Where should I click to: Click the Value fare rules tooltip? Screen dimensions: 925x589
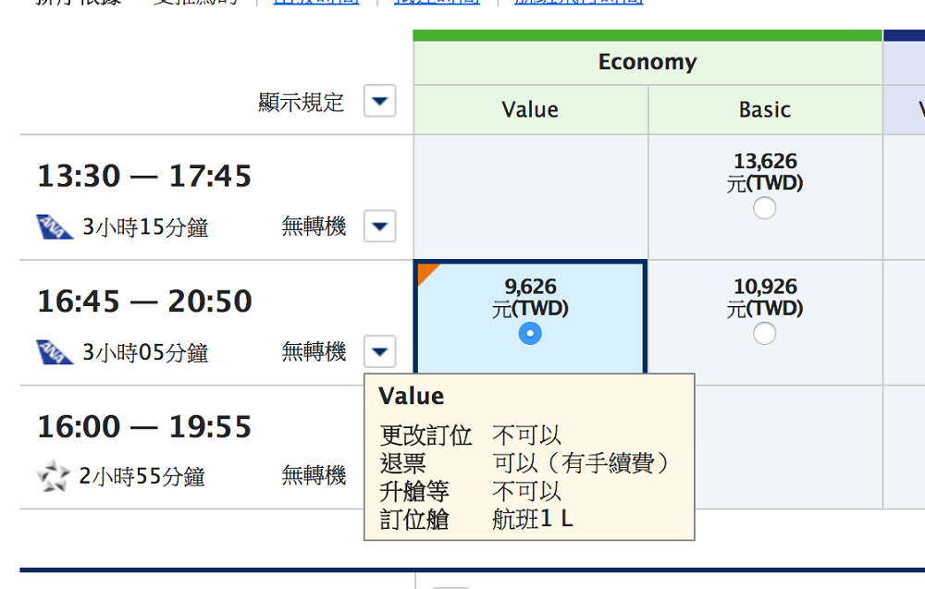pos(529,457)
